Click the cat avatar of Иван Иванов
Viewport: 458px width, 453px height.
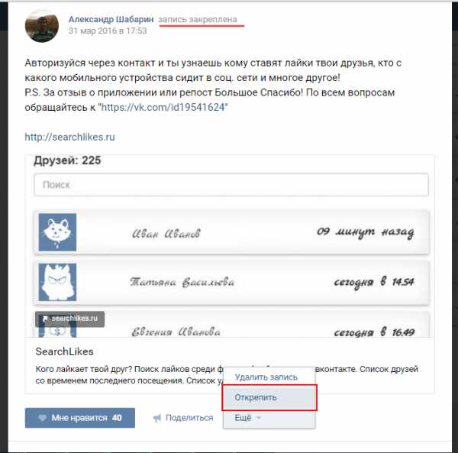(57, 232)
